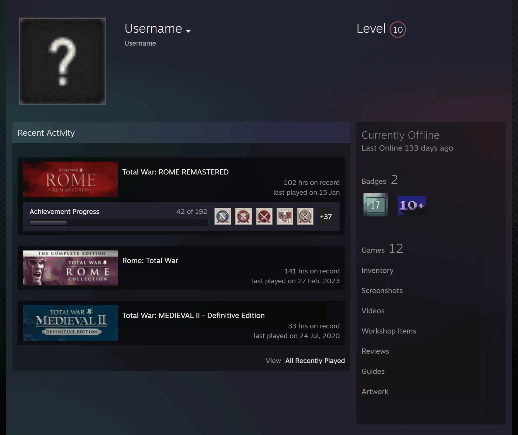Open the Artwork page

pos(375,392)
